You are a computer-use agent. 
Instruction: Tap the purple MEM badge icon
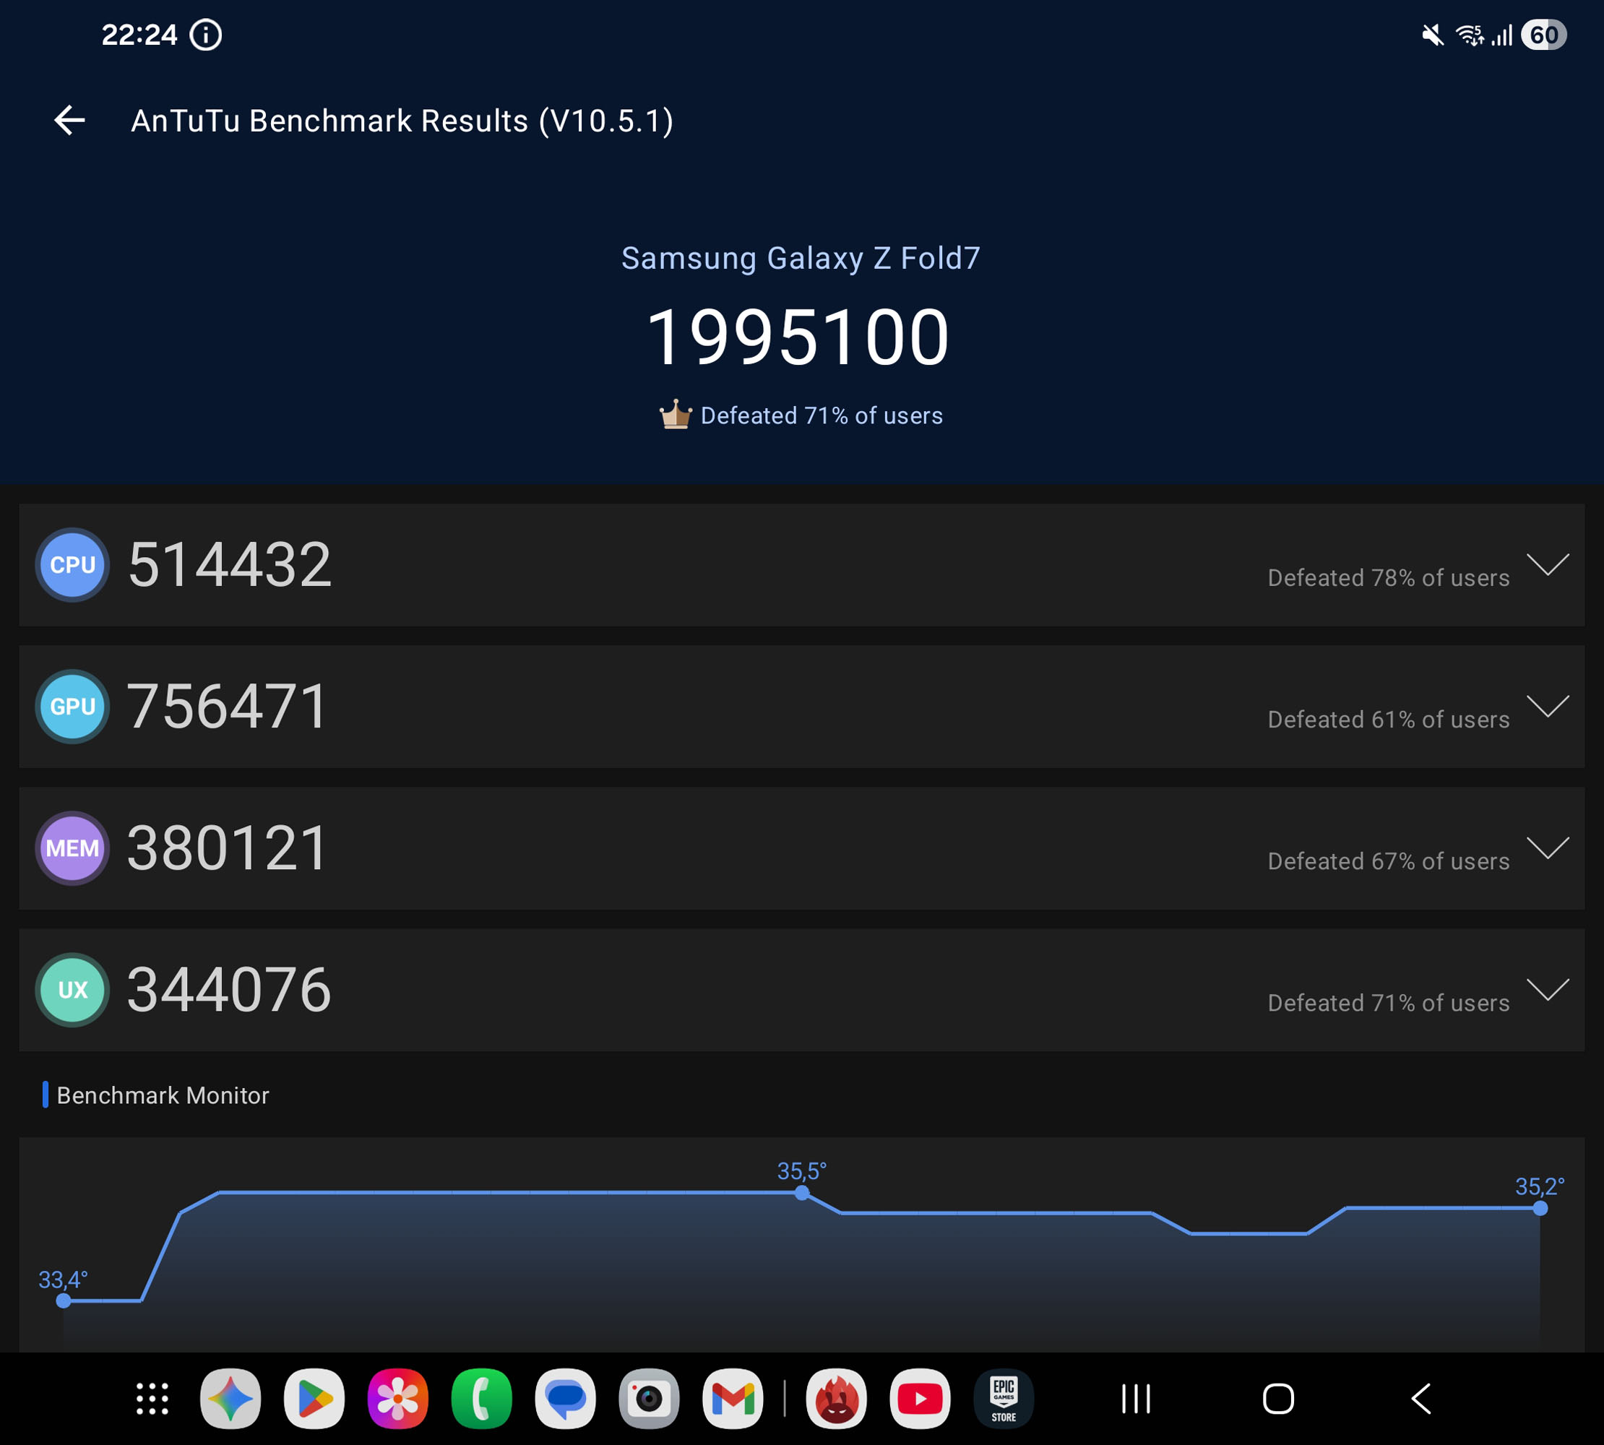(x=72, y=848)
